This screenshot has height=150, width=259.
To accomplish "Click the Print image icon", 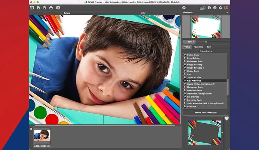I will [51, 8].
